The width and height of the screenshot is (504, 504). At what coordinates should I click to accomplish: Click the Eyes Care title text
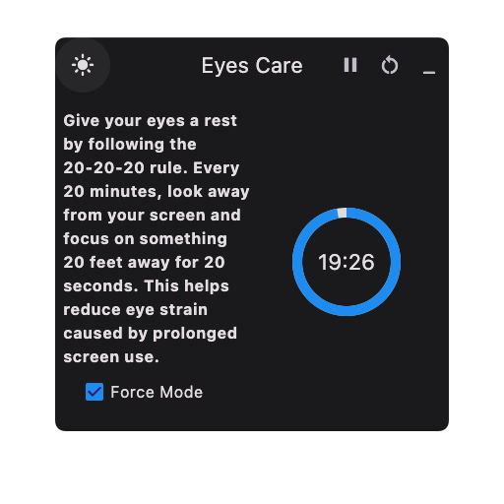pos(252,66)
